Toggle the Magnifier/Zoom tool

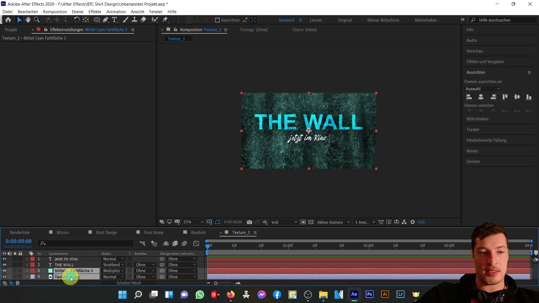36,20
